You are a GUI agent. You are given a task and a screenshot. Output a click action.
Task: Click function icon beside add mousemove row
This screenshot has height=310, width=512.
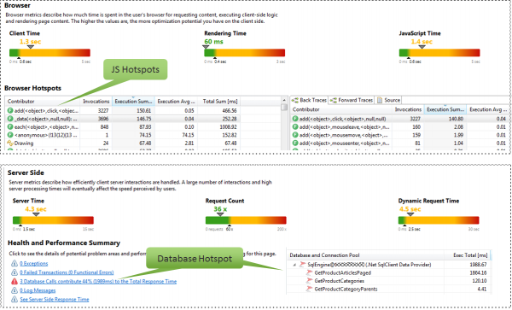[x=295, y=135]
